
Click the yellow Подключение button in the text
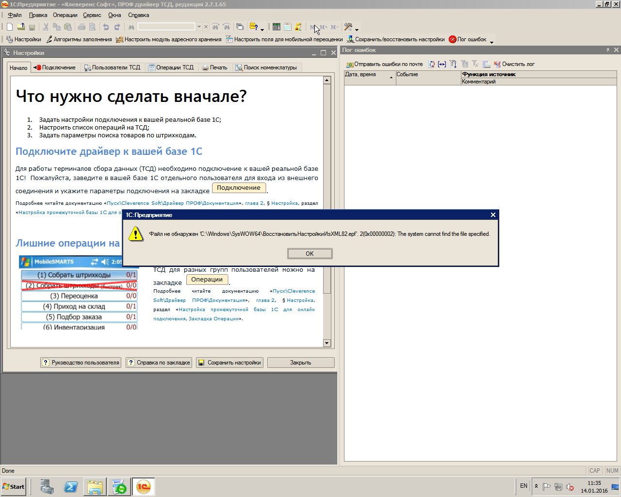[239, 188]
